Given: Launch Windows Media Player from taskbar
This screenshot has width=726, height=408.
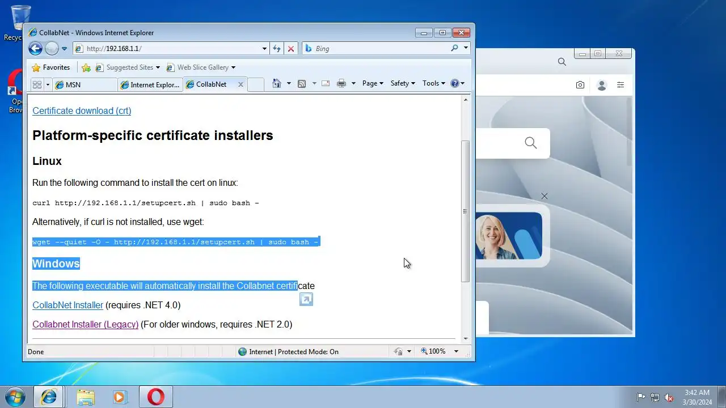Looking at the screenshot, I should click(120, 397).
